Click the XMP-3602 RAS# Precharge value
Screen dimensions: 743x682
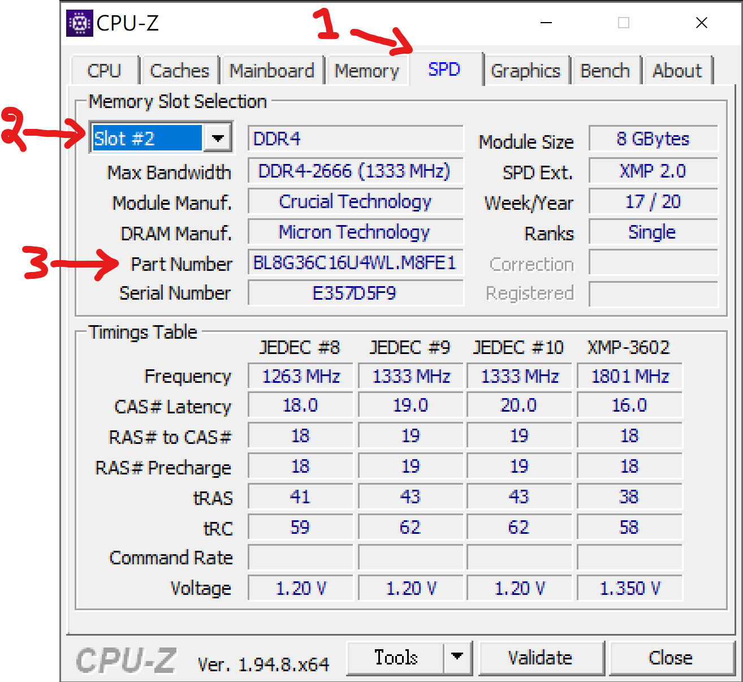[x=630, y=467]
